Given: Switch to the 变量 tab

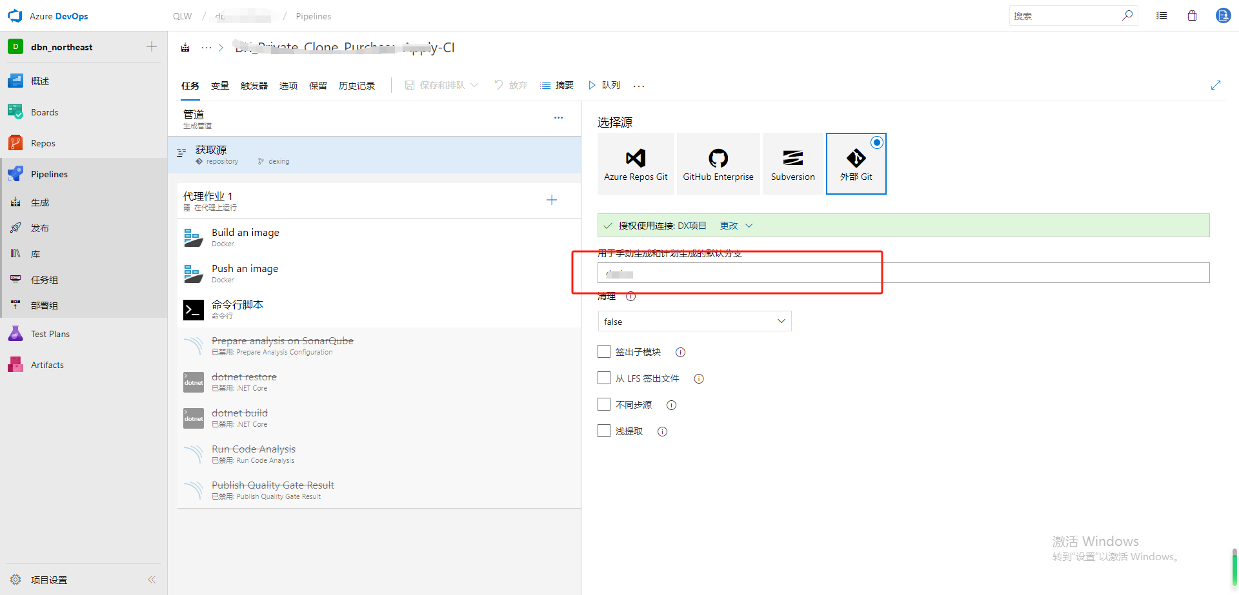Looking at the screenshot, I should click(220, 85).
